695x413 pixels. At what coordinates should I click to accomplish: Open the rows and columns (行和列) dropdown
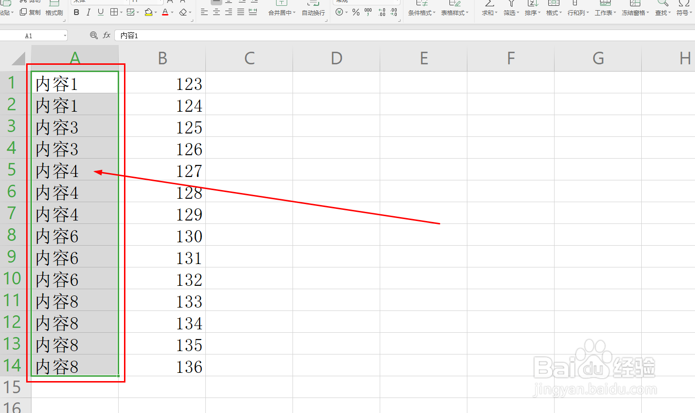(578, 9)
